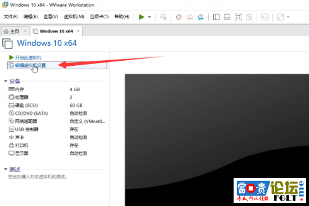Image resolution: width=309 pixels, height=206 pixels.
Task: Open the console view icon
Action: tap(265, 17)
